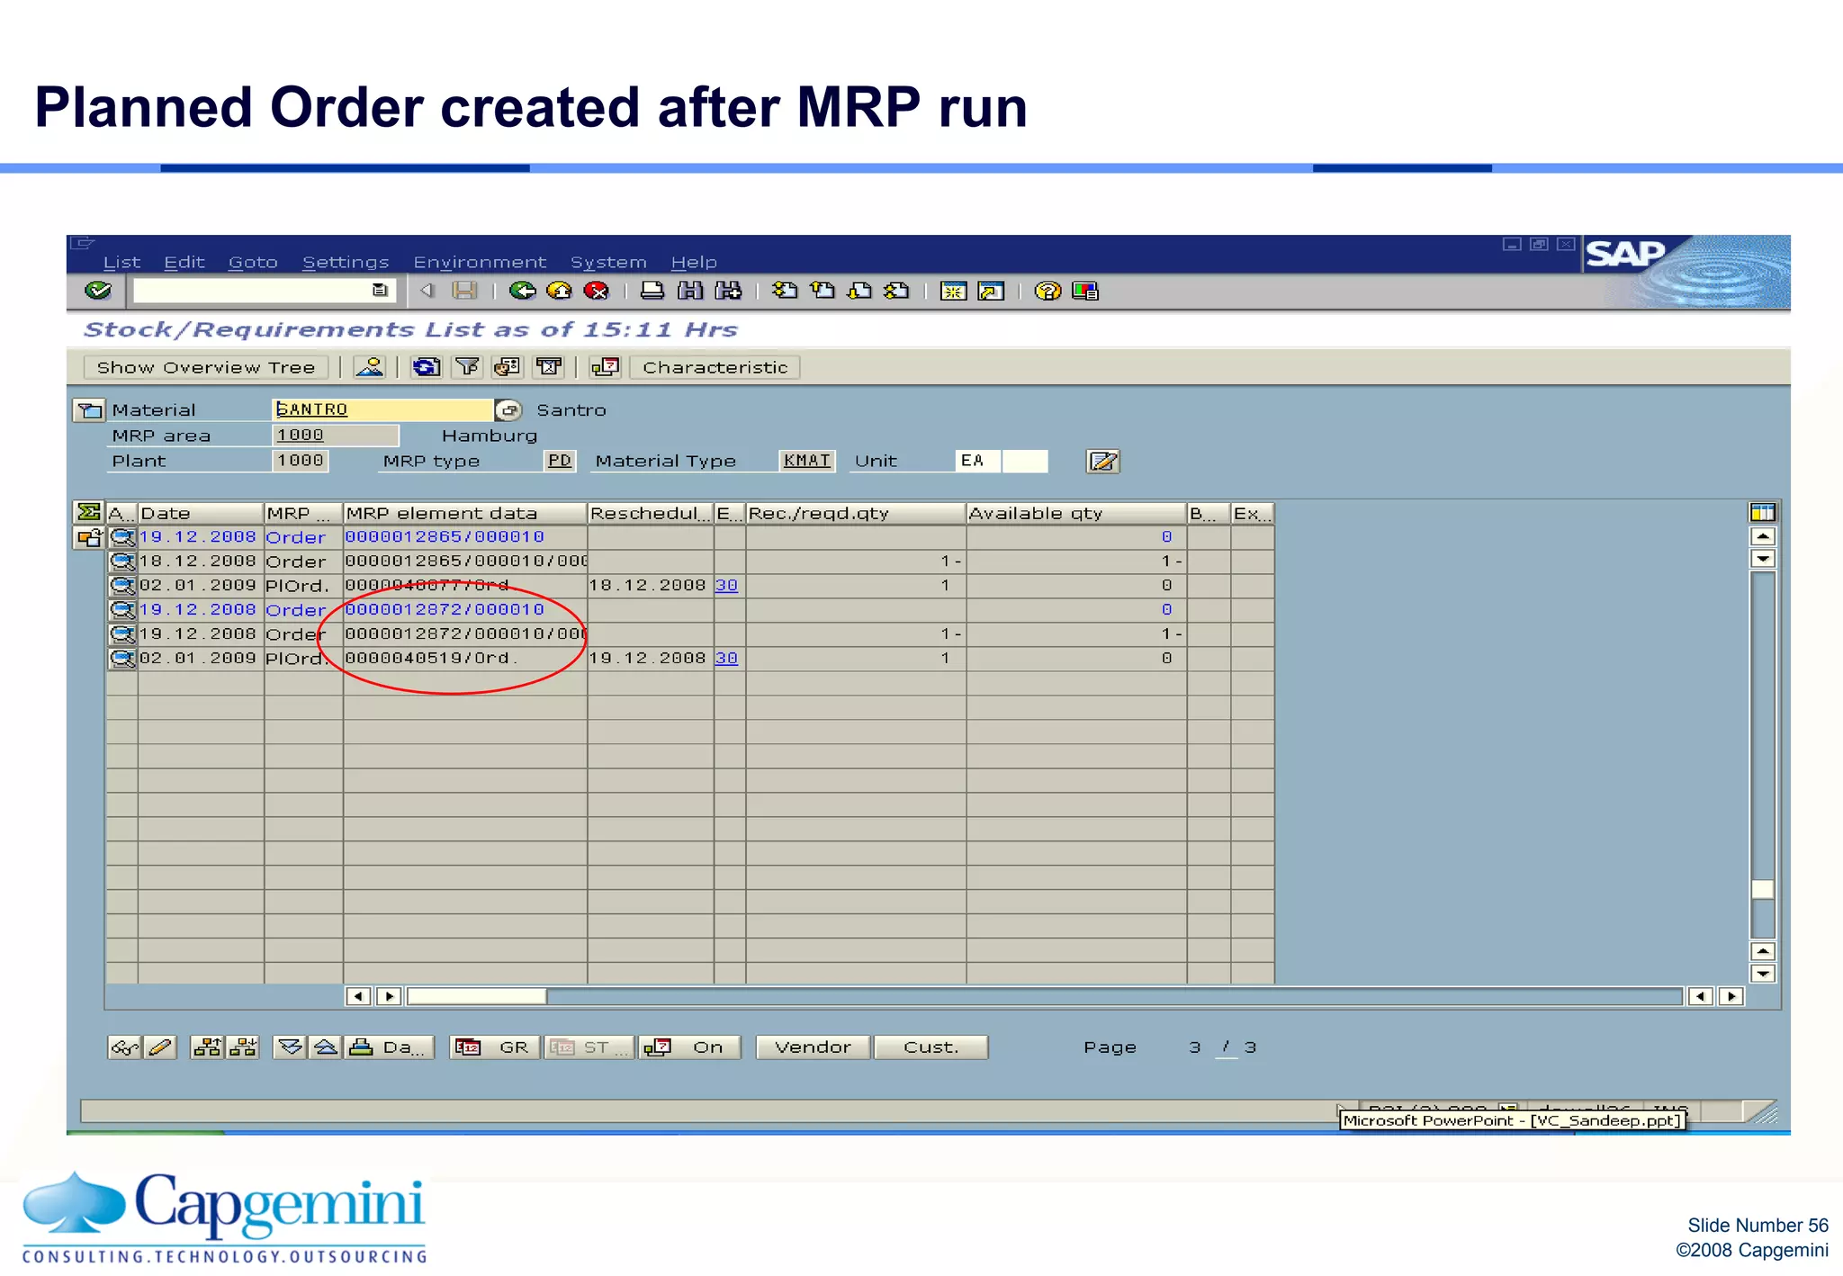The image size is (1843, 1276).
Task: Click the horizontal scrollbar thumb under the table
Action: click(x=477, y=996)
